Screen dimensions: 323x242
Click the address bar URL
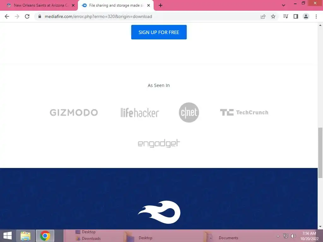coord(98,16)
